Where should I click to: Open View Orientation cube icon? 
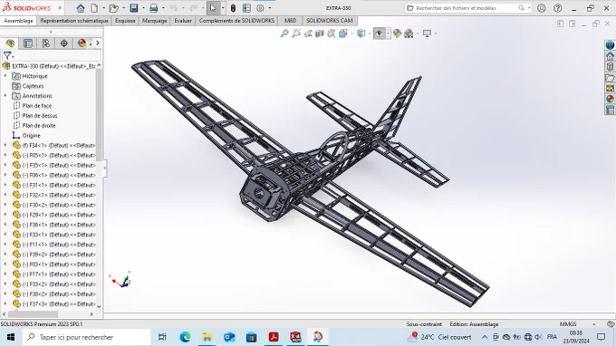(x=343, y=34)
